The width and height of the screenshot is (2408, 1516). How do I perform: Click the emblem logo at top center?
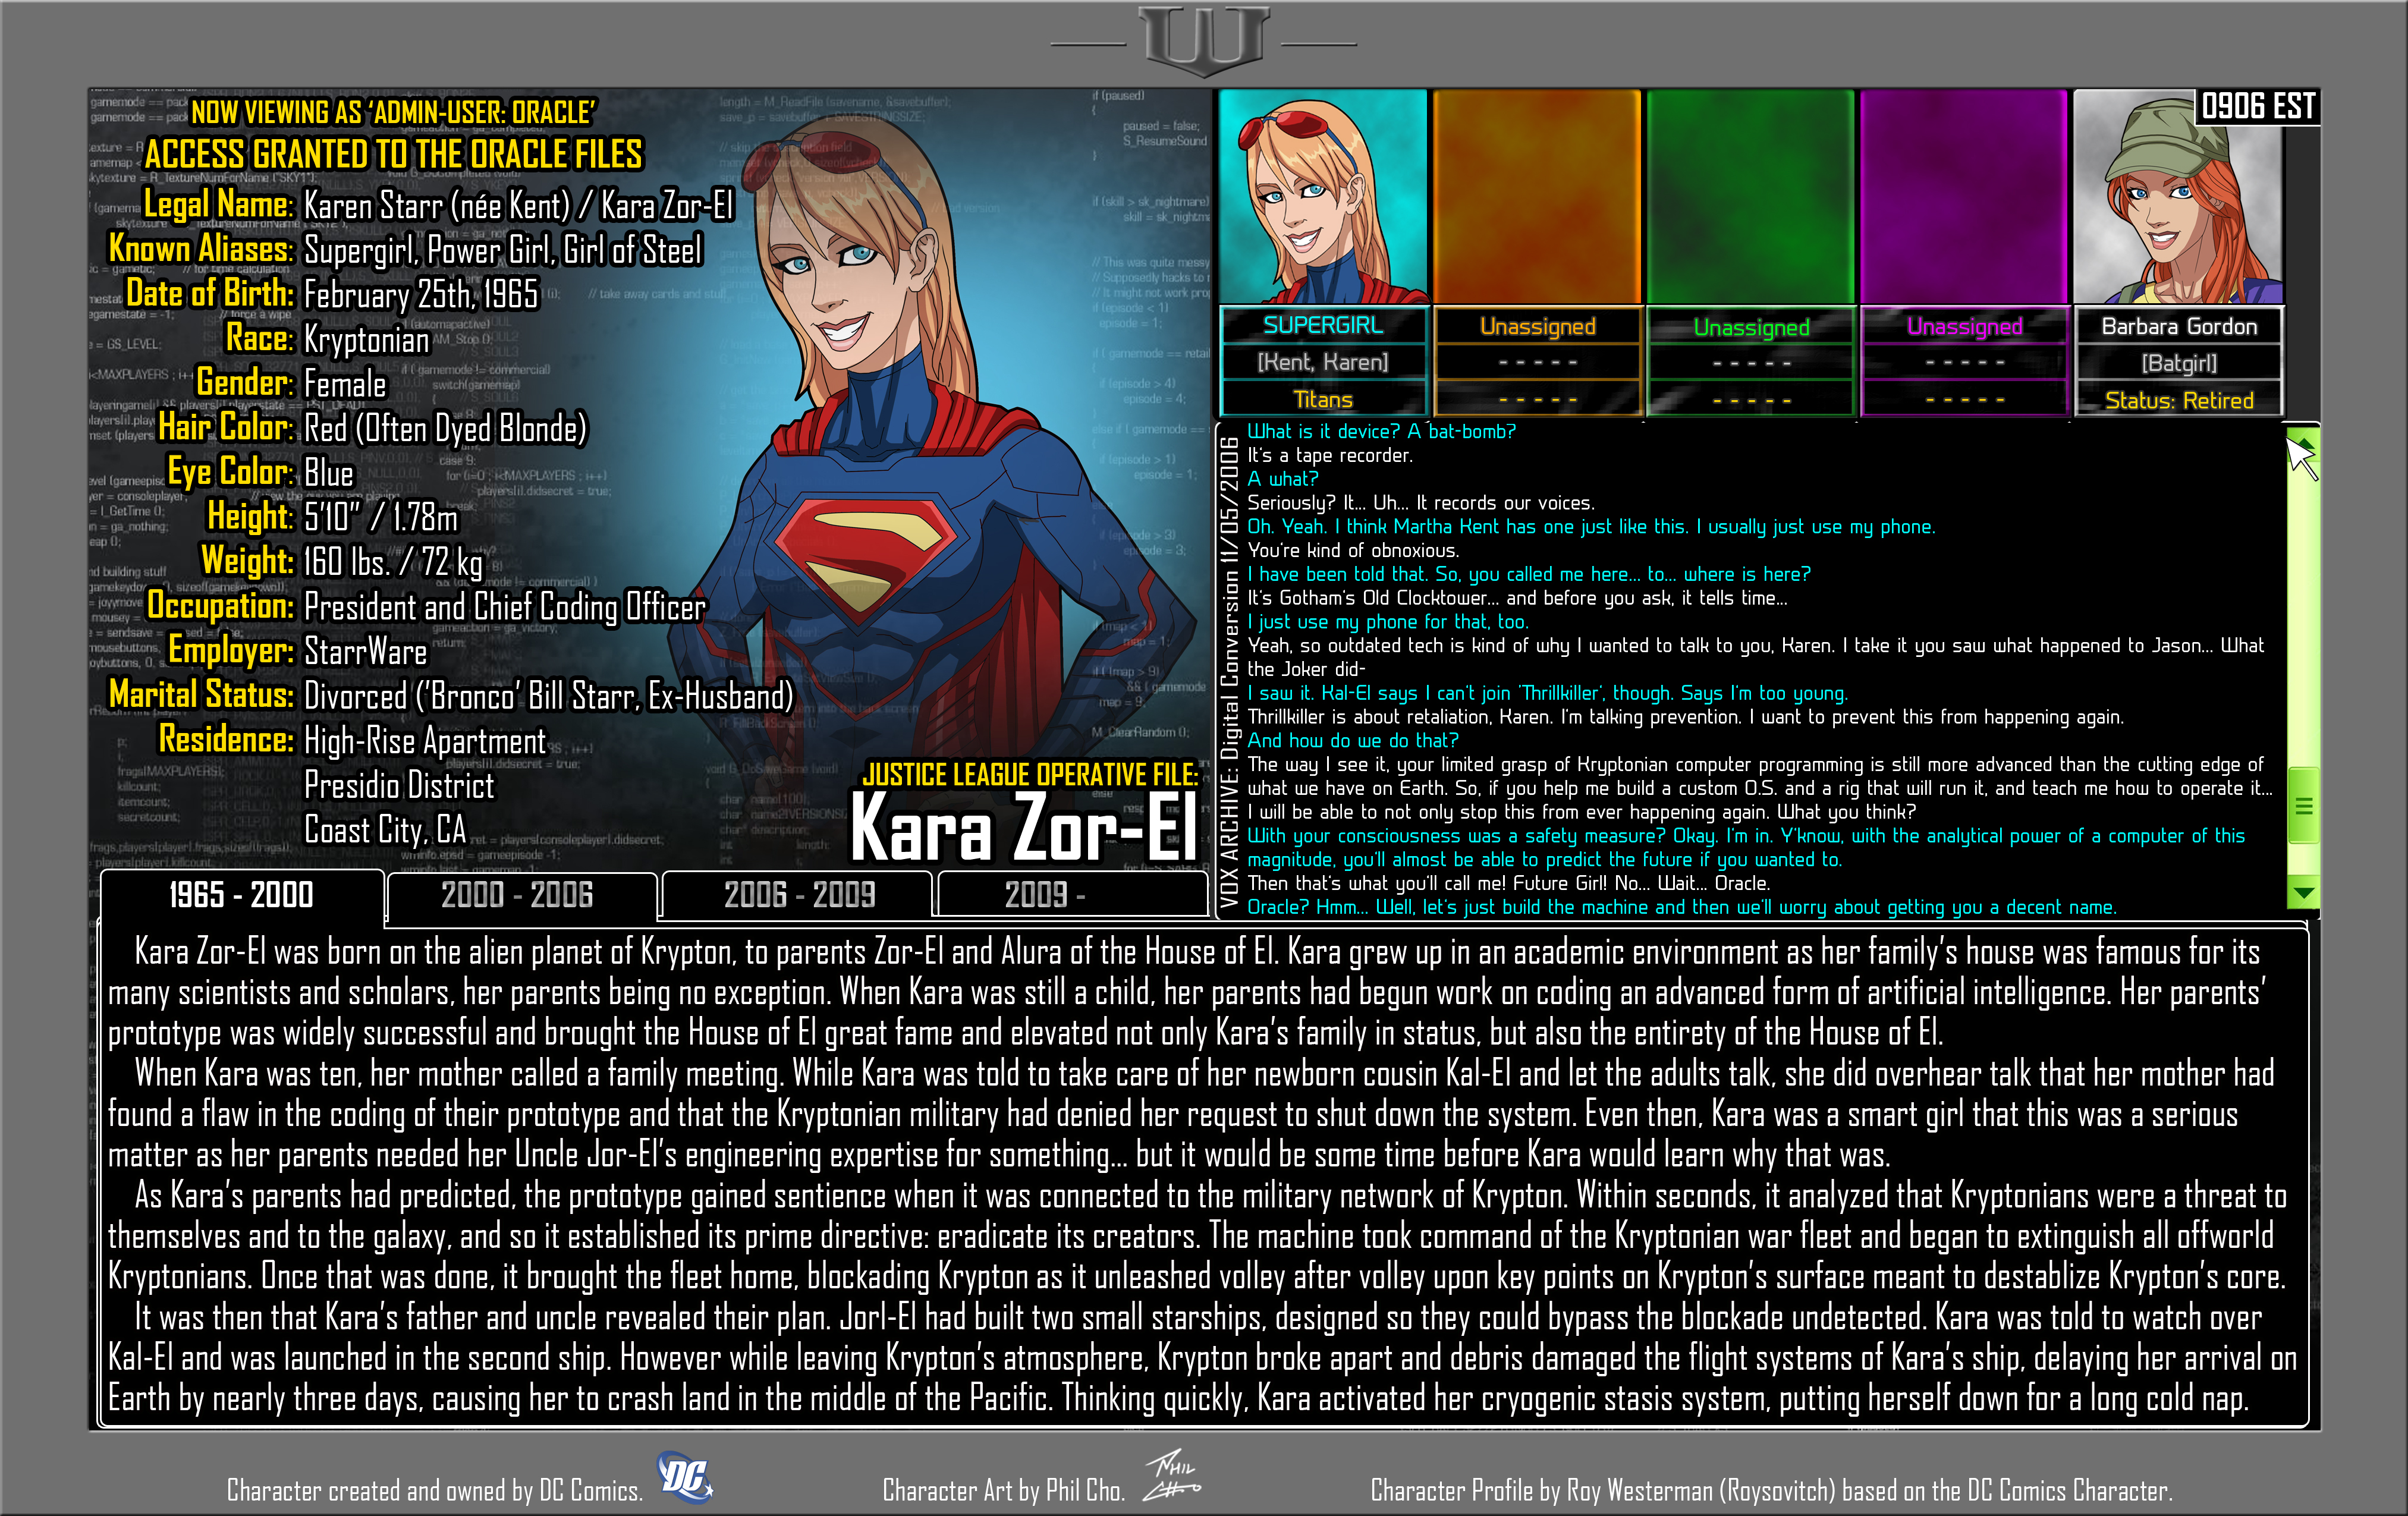(x=1204, y=42)
